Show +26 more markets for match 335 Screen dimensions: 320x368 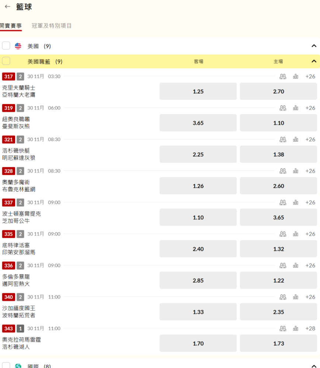coord(310,234)
